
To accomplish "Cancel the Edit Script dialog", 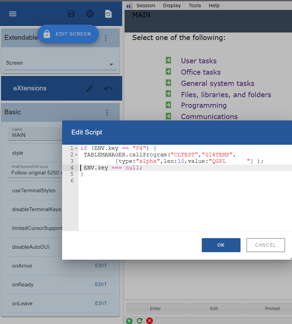I will click(x=265, y=245).
